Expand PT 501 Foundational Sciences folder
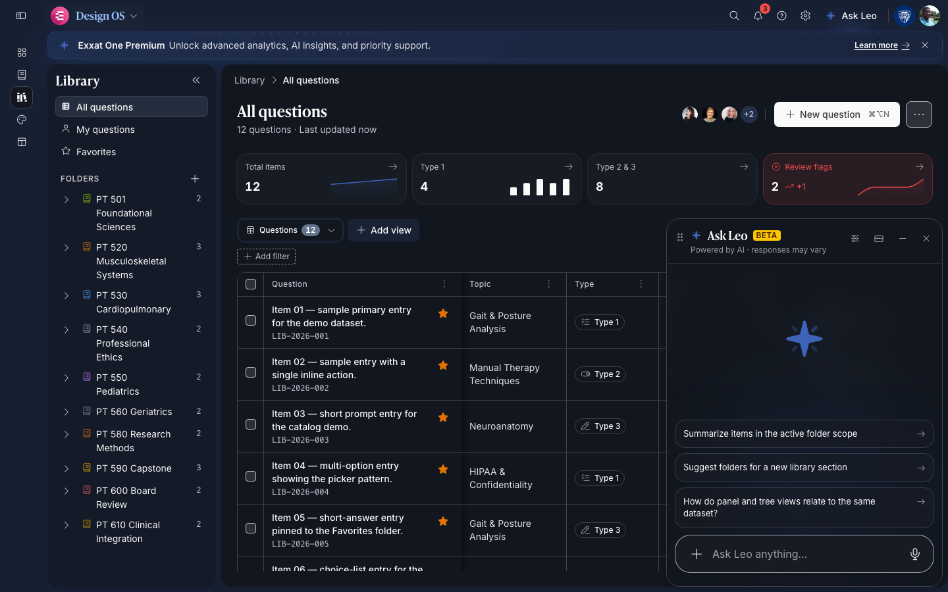Viewport: 948px width, 592px height. coord(66,199)
